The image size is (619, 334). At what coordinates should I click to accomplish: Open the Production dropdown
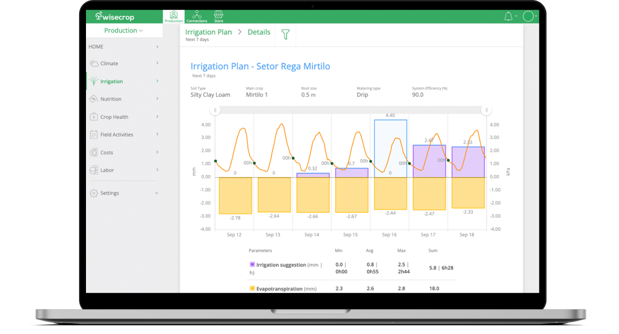(x=123, y=30)
